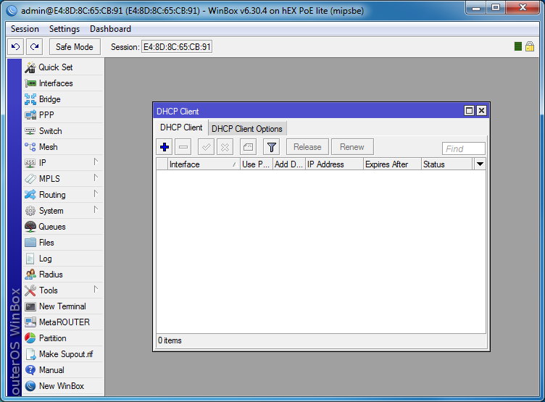
Task: Click the Renew button
Action: pyautogui.click(x=352, y=147)
